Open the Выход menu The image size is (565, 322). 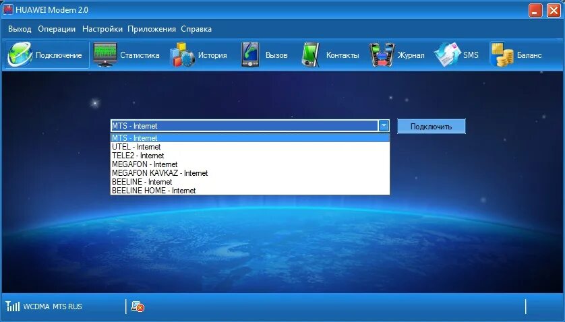tap(20, 29)
